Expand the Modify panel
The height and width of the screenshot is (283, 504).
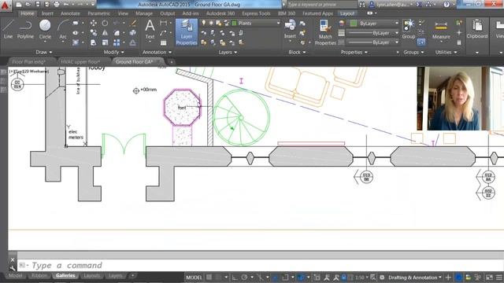(113, 52)
